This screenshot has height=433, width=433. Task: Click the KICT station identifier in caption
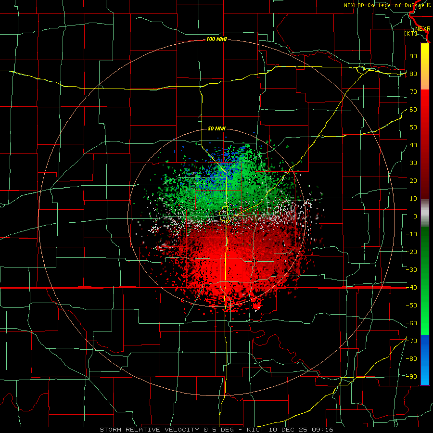click(255, 430)
